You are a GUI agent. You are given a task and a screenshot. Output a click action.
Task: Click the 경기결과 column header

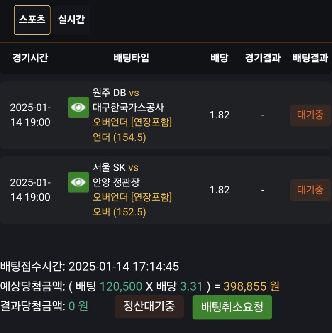click(x=263, y=58)
